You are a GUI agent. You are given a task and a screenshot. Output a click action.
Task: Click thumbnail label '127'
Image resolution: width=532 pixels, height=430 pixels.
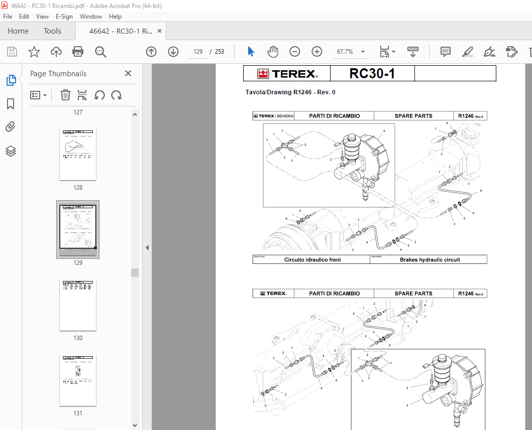78,112
